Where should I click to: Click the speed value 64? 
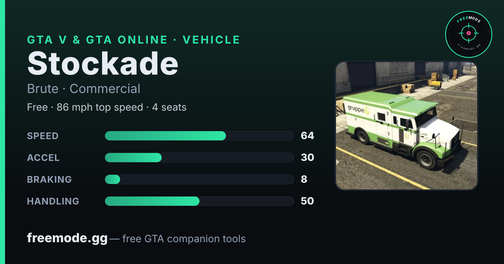coord(307,136)
